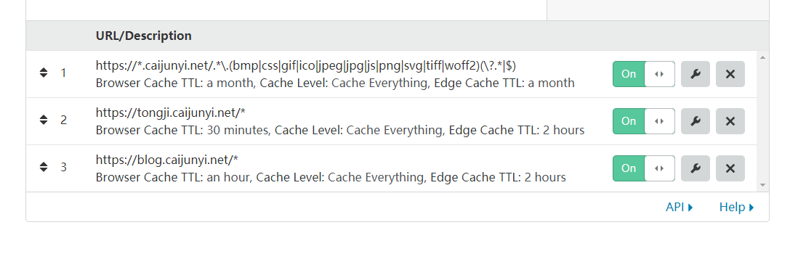Click the scrollbar down arrow
Screen dimensions: 798x262
pyautogui.click(x=762, y=185)
